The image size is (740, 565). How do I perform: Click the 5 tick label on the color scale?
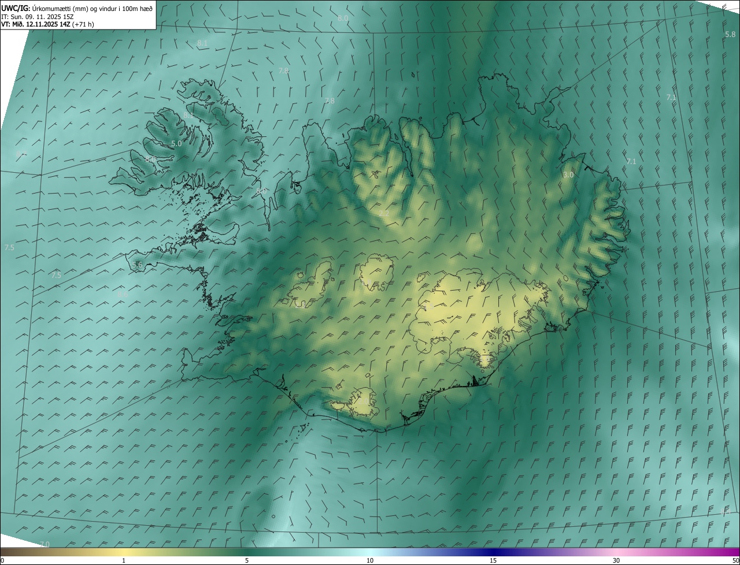[247, 560]
